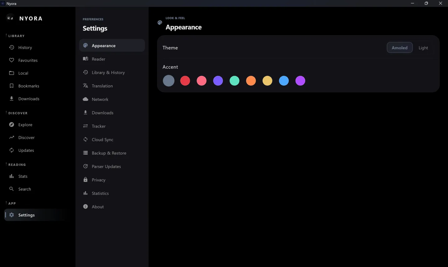Click the Settings gear icon in the sidebar
The height and width of the screenshot is (267, 448).
[x=12, y=215]
